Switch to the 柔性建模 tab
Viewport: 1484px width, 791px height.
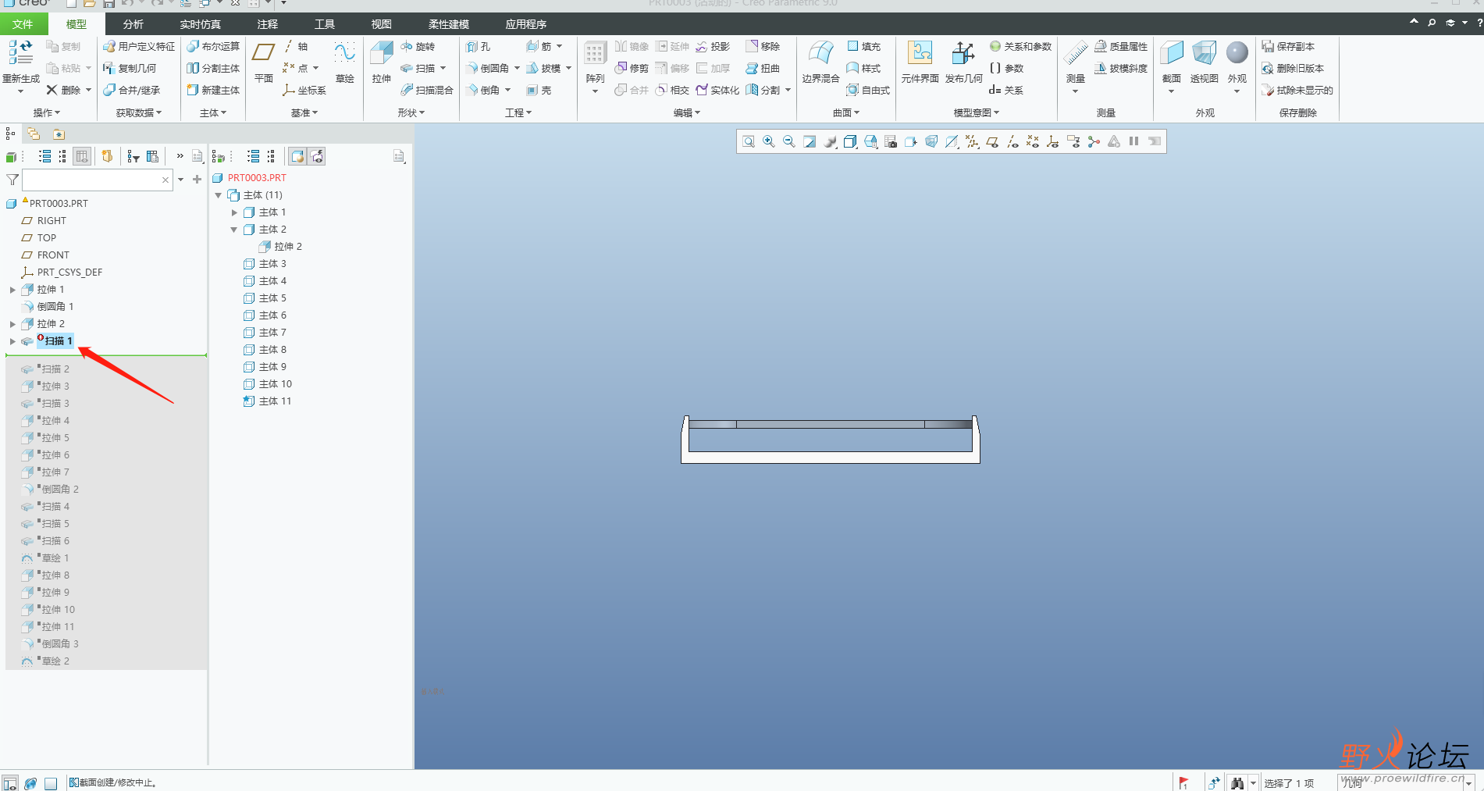(449, 24)
